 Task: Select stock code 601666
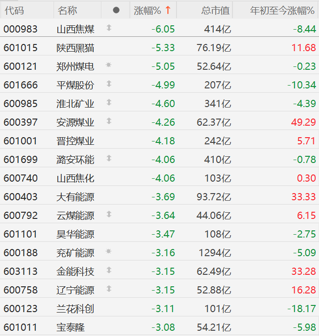pos(21,85)
